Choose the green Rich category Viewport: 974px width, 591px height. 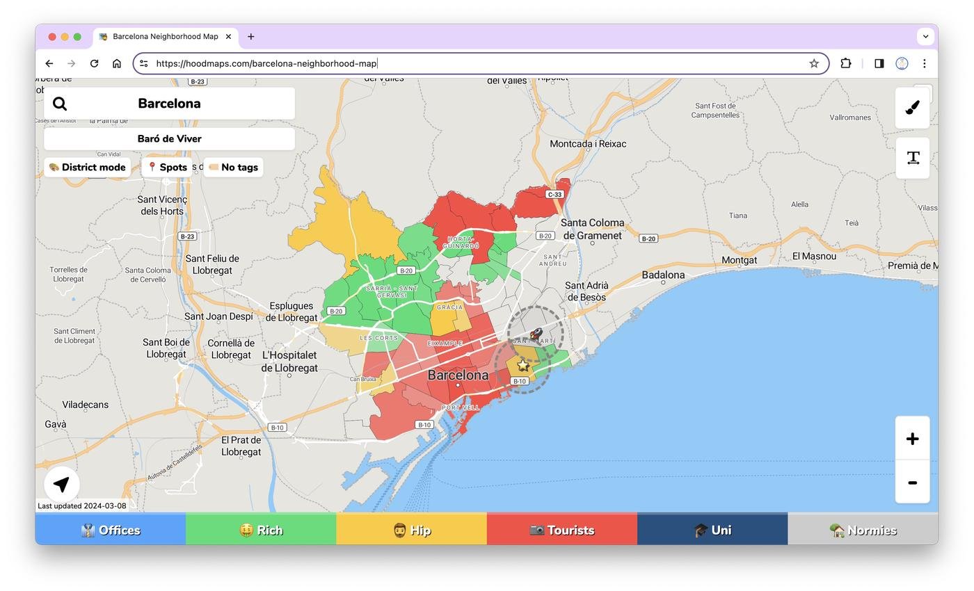coord(261,530)
